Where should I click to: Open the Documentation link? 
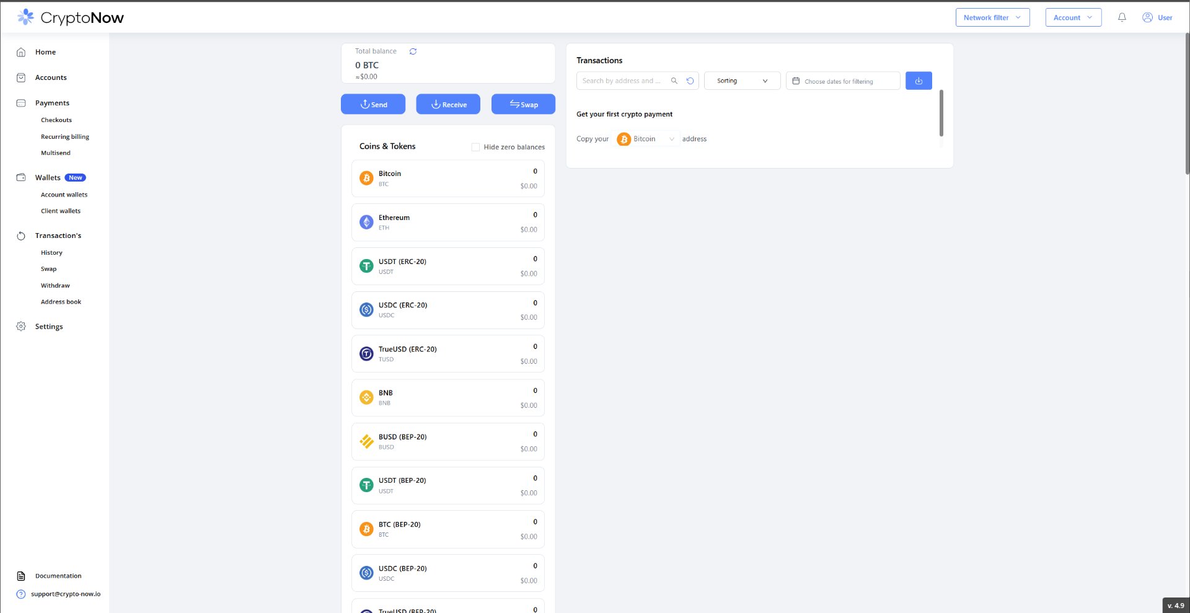click(58, 576)
